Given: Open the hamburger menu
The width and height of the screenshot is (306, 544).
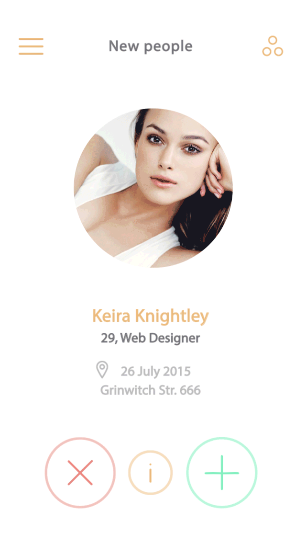Looking at the screenshot, I should (x=31, y=46).
